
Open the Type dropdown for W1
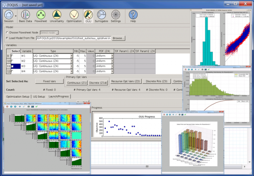click(72, 56)
